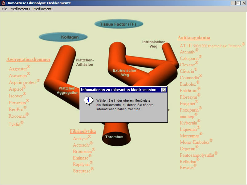Open the Medikament2 menu
The image size is (247, 185).
43,9
